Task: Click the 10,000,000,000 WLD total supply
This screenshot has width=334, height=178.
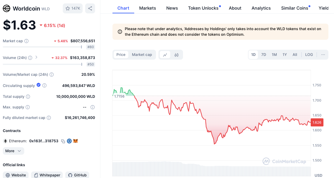Action: click(75, 97)
